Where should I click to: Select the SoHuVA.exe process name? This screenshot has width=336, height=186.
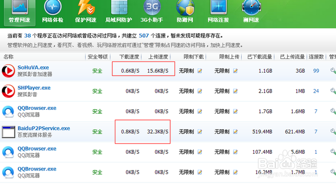pyautogui.click(x=33, y=67)
